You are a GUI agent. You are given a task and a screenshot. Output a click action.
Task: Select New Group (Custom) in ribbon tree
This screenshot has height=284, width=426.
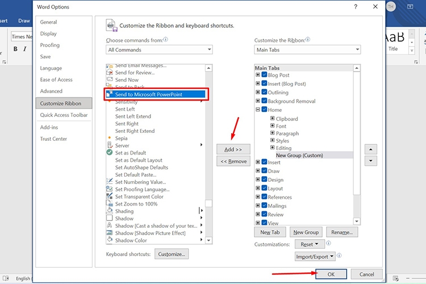pos(299,155)
